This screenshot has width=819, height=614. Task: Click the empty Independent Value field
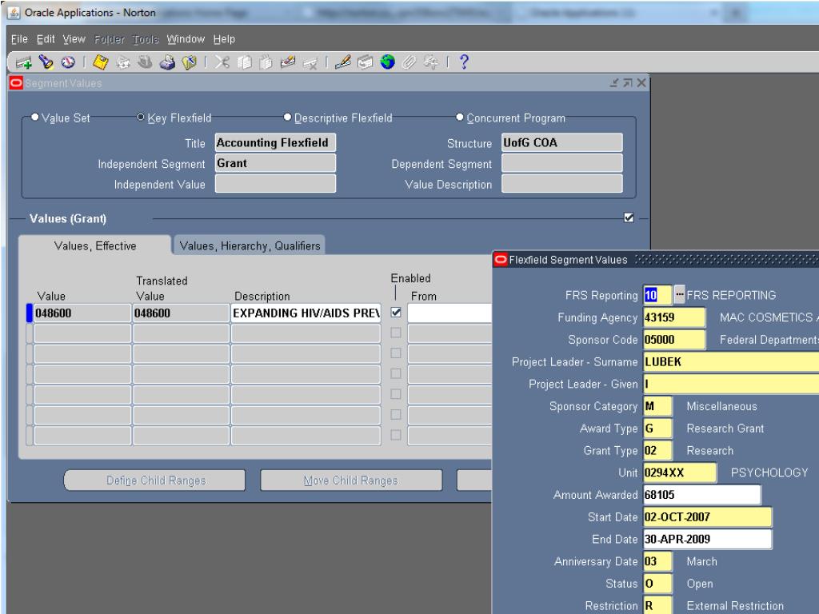coord(275,184)
